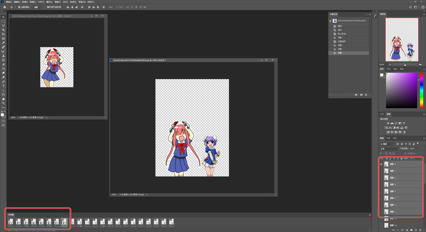The width and height of the screenshot is (426, 232).
Task: Select the Eraser tool
Action: click(x=4, y=64)
